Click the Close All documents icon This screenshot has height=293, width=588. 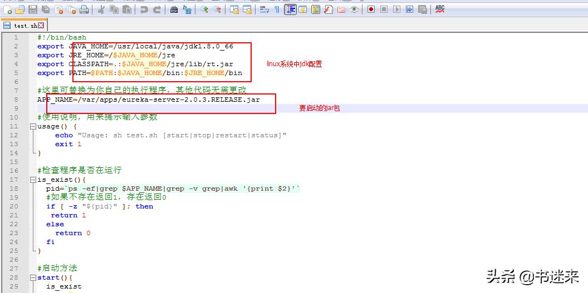(x=71, y=9)
